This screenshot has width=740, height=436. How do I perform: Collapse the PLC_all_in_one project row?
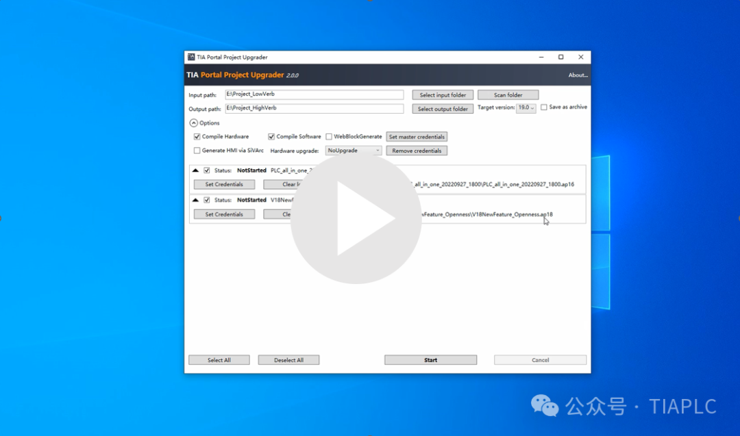(195, 170)
